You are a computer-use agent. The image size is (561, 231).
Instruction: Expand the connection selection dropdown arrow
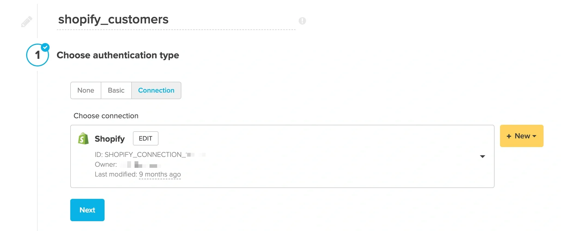click(x=483, y=156)
